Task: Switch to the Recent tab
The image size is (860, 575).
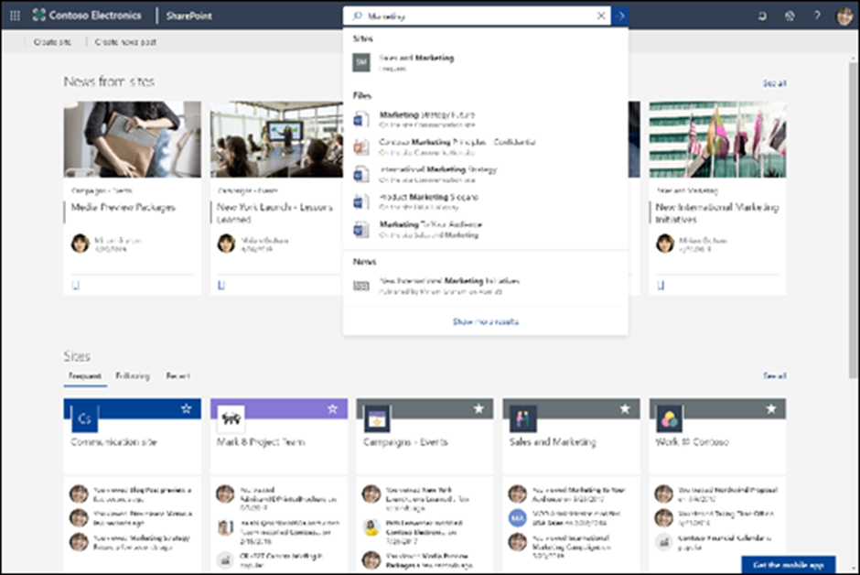Action: tap(178, 376)
